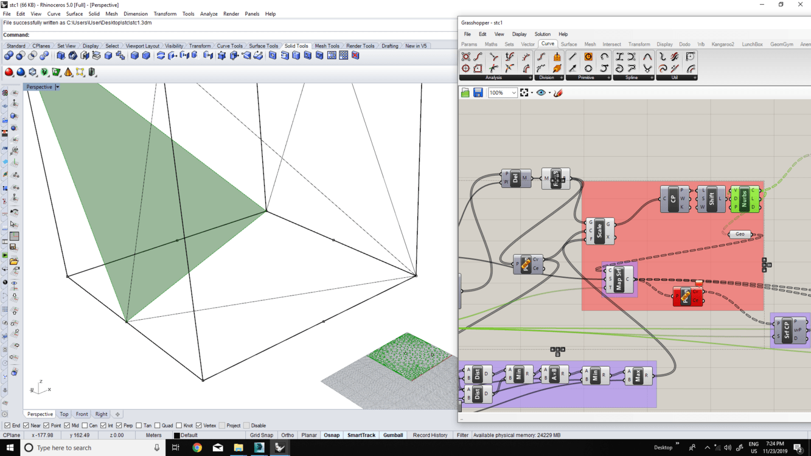Open the preview eye dropdown arrow
This screenshot has width=811, height=456.
pos(549,93)
